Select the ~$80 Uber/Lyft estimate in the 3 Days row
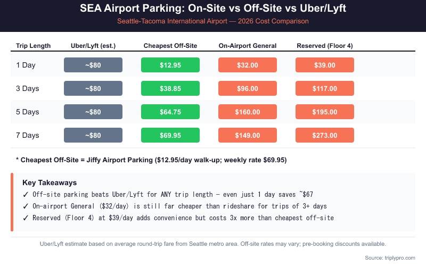This screenshot has width=426, height=266. click(x=93, y=88)
